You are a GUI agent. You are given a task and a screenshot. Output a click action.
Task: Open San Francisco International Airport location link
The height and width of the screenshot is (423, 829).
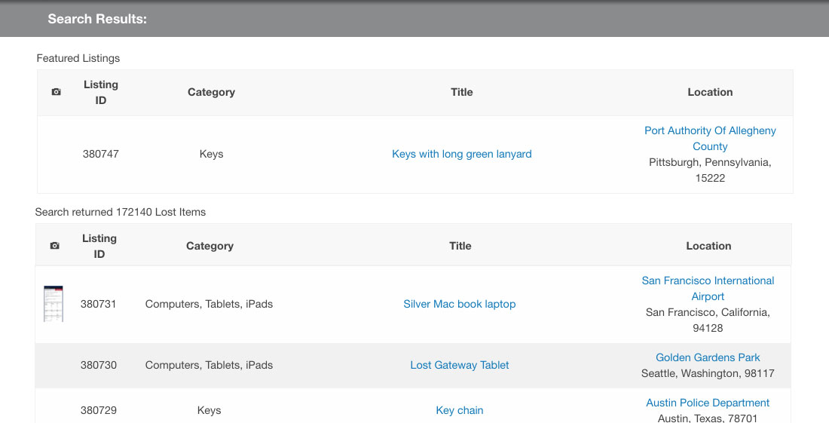pyautogui.click(x=708, y=289)
